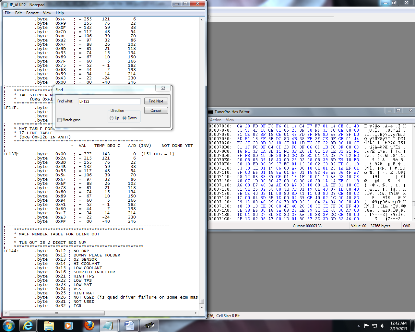Click the HI COOLANT comment text
This screenshot has height=332, width=415.
coord(86,264)
